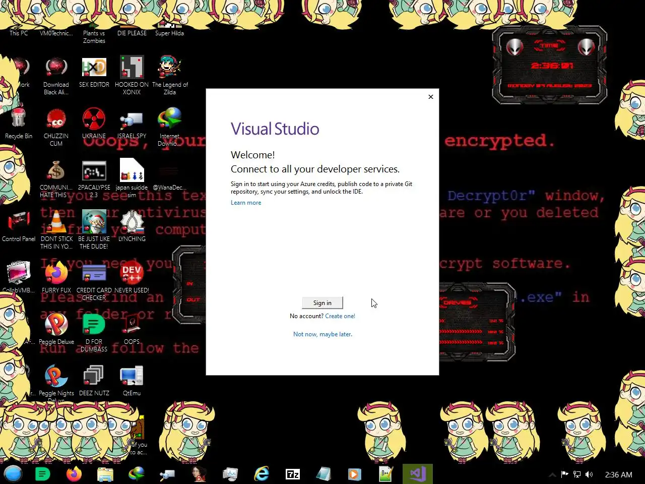Select the Dev-C++ NEVER USED! icon

[x=132, y=278]
